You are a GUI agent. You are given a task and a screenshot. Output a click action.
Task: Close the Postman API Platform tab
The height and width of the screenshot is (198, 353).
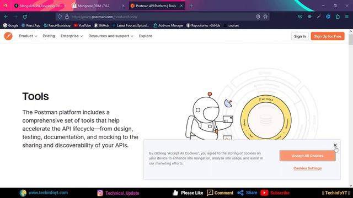pyautogui.click(x=181, y=6)
